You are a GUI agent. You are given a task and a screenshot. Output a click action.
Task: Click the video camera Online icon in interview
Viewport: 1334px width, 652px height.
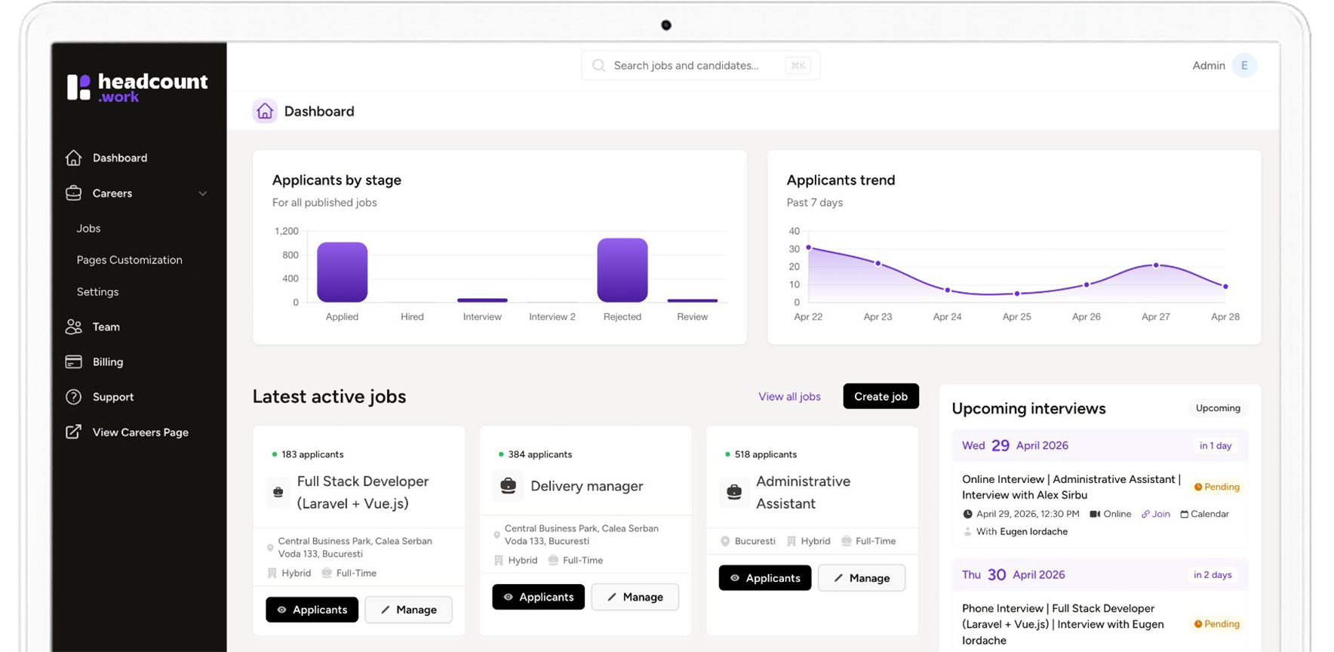click(1095, 514)
